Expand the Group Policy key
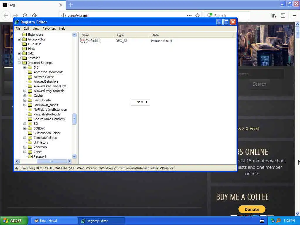Screen dimensions: 300x225 (x=19, y=40)
